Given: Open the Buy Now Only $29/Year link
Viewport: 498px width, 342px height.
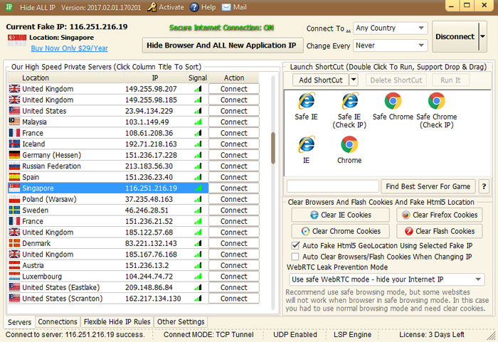Looking at the screenshot, I should pyautogui.click(x=69, y=48).
